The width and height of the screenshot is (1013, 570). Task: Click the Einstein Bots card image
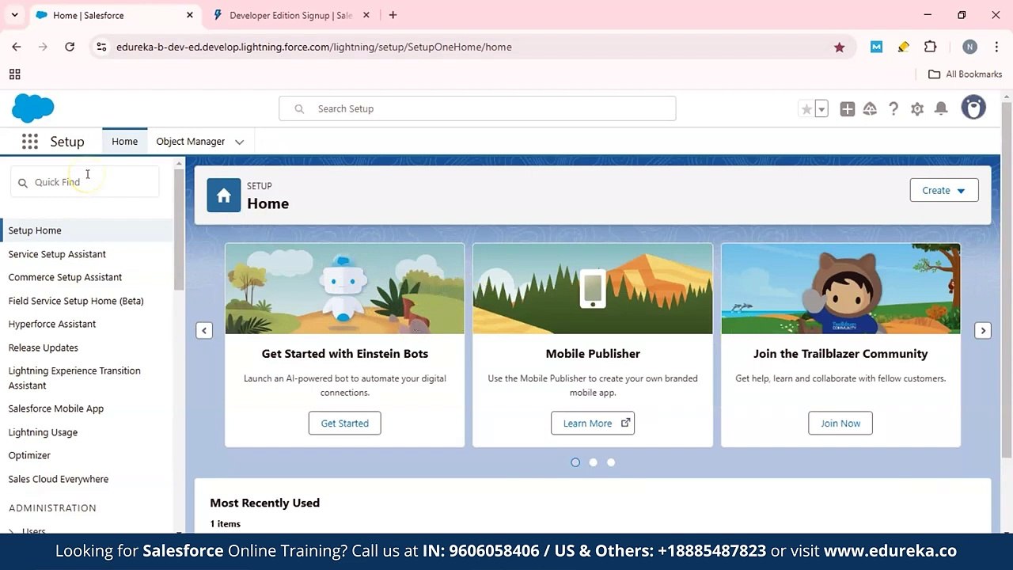(344, 288)
